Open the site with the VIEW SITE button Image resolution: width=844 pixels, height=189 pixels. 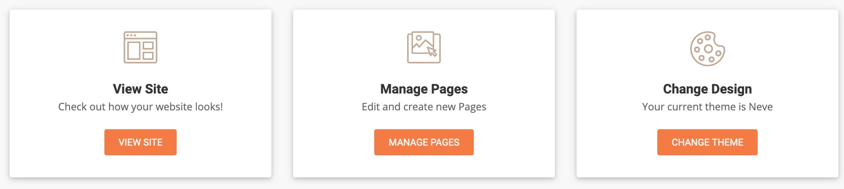click(141, 142)
